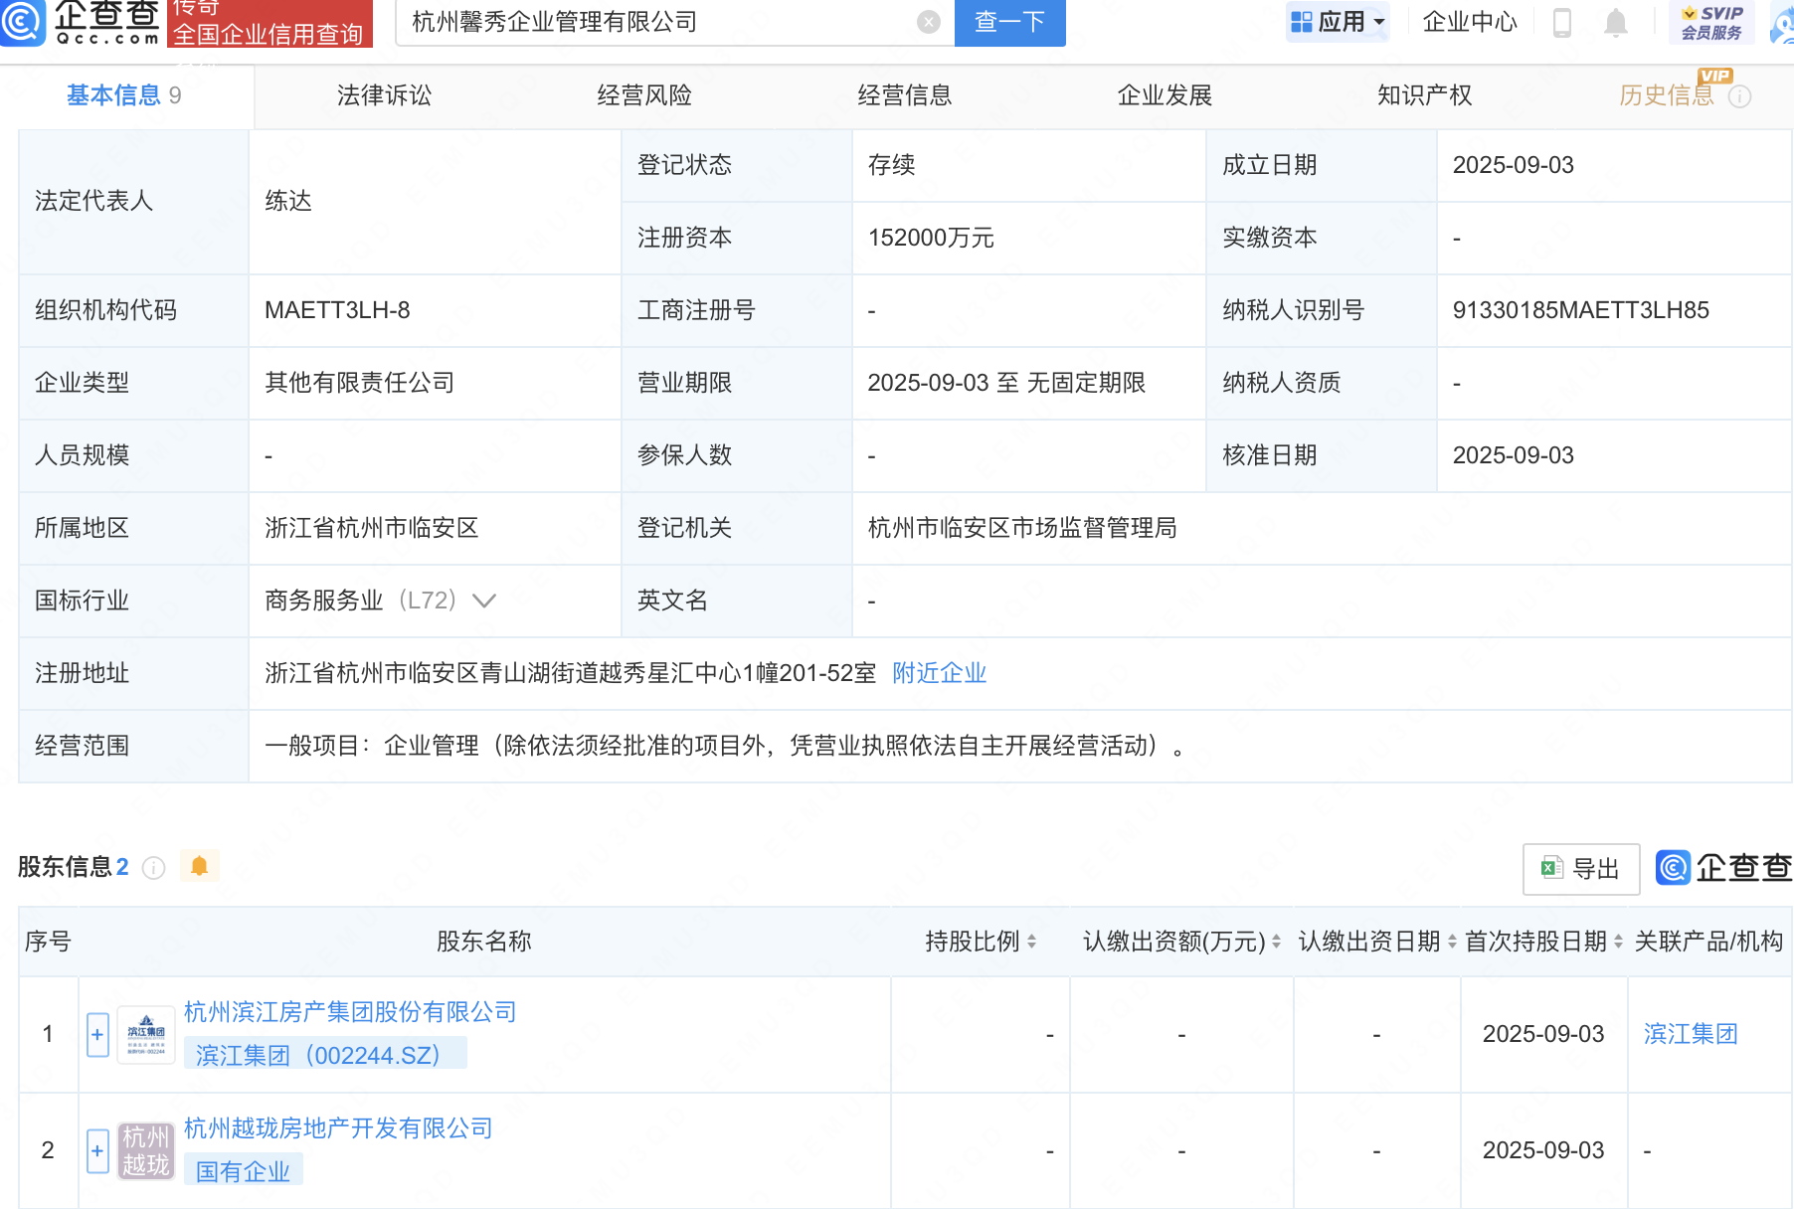Switch to the 企业发展 tab
Viewport: 1794px width, 1209px height.
(1165, 95)
